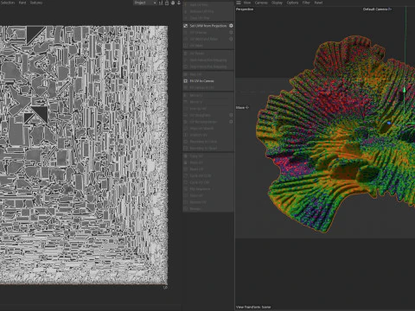Click third icon right of Project dropdown
Image resolution: width=415 pixels, height=311 pixels.
coord(173,3)
